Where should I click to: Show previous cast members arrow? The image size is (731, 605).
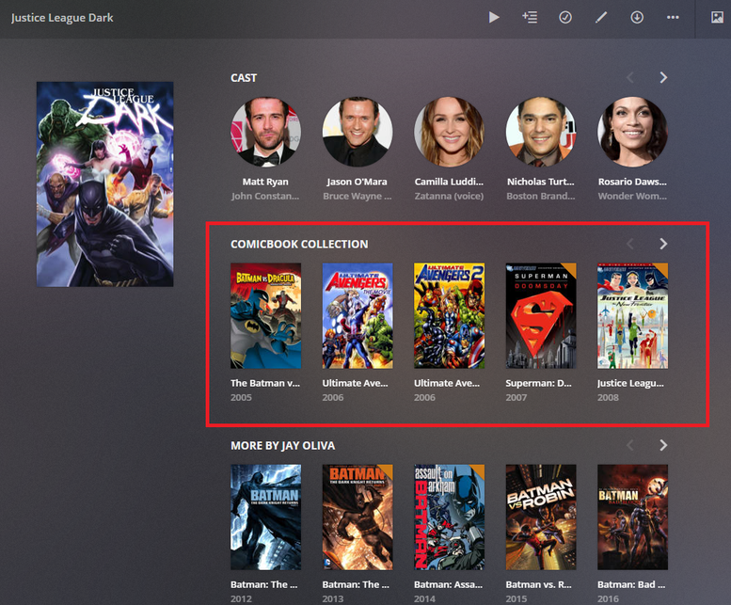[x=629, y=77]
